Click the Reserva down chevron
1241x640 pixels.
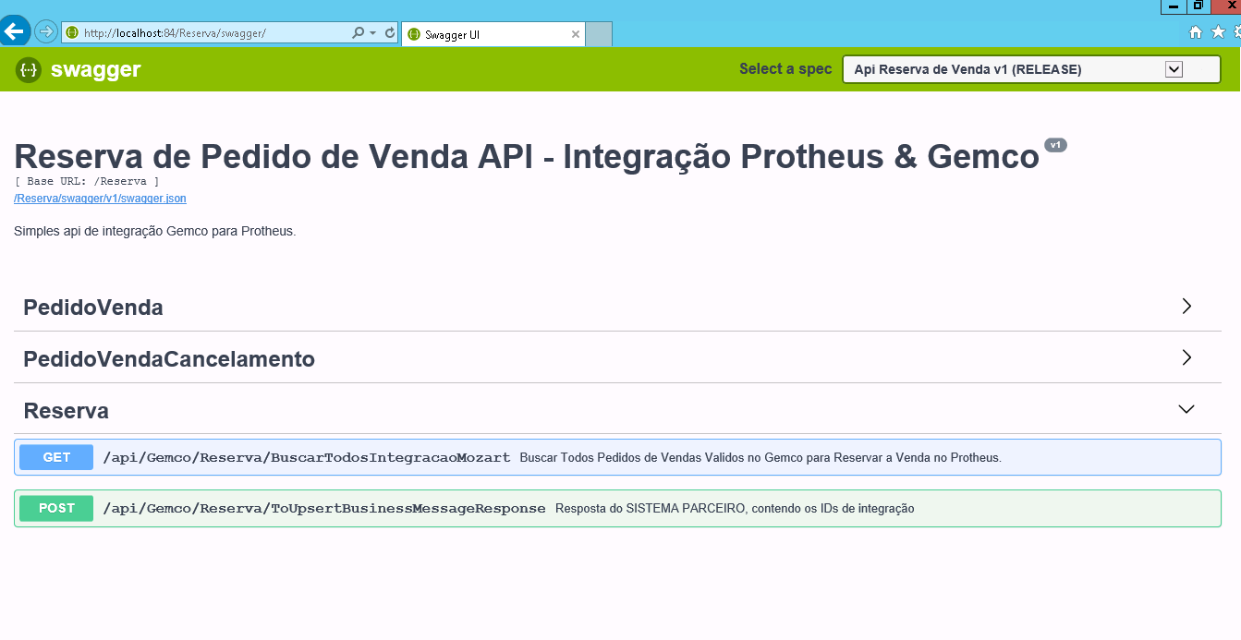(1187, 409)
